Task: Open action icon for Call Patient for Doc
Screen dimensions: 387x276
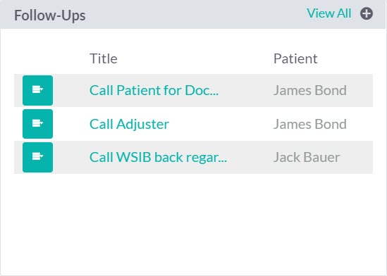Action: click(37, 90)
